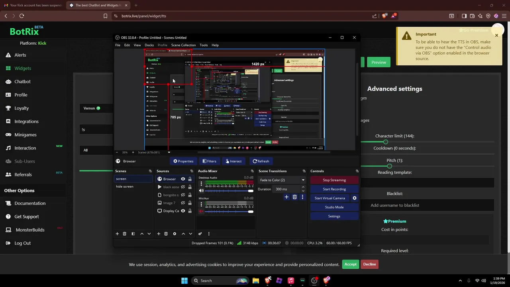Remove selected source with trash icon
This screenshot has width=510, height=287.
coord(166,234)
